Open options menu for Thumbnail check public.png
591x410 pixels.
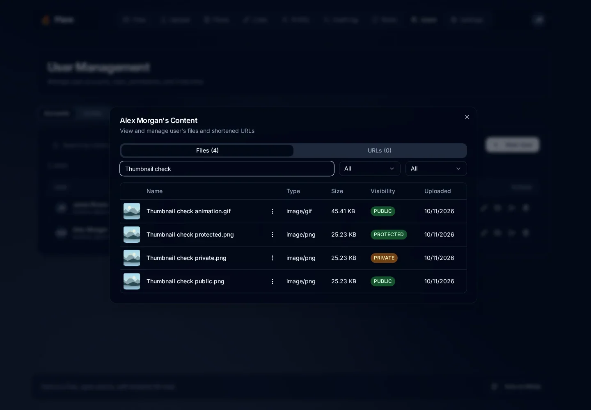click(273, 281)
